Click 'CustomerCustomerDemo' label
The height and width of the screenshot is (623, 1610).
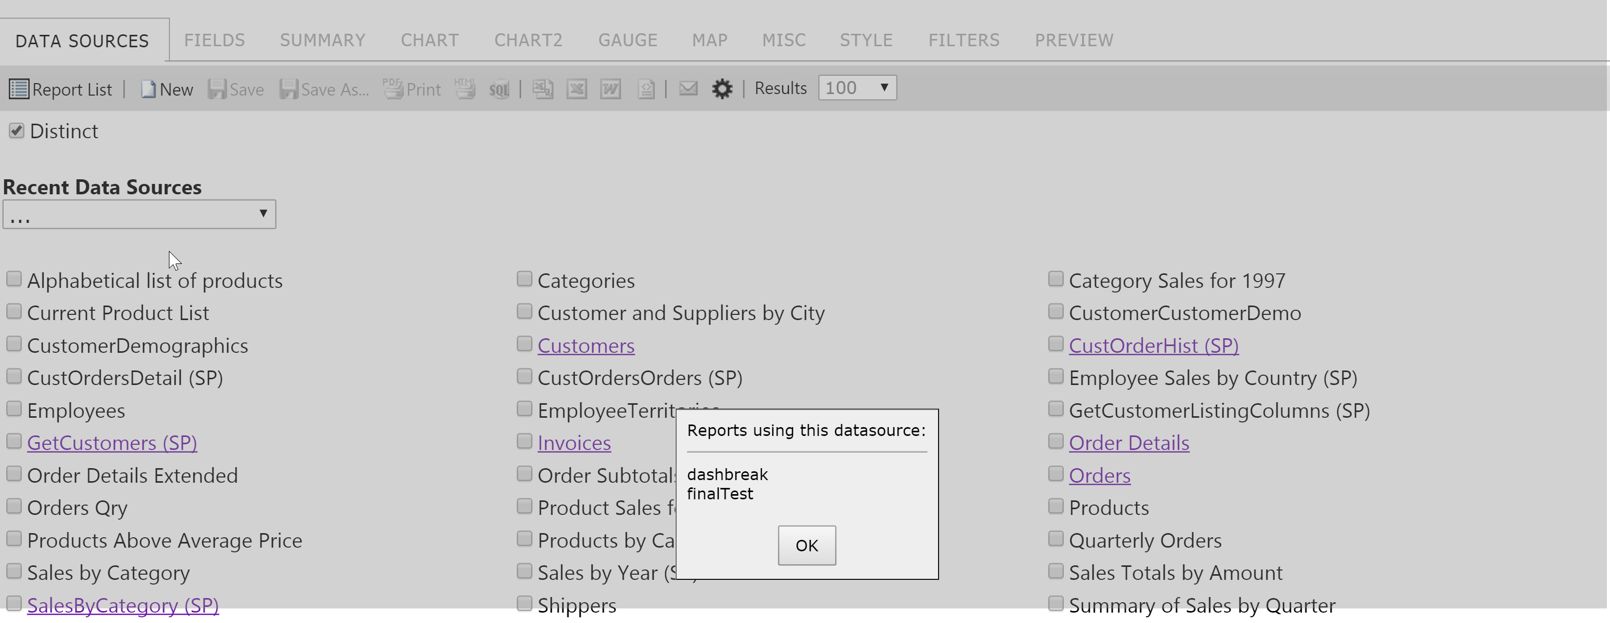point(1185,313)
